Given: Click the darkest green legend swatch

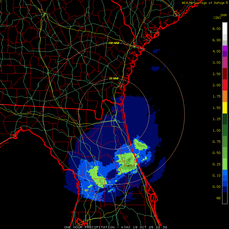Looking at the screenshot, I should point(225,119).
